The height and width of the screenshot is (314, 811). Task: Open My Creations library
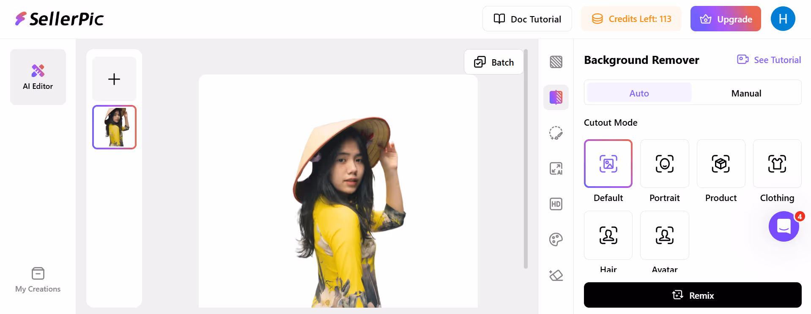(38, 280)
